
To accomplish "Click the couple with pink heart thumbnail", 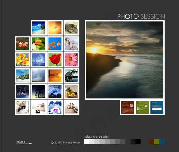I will tap(55, 107).
